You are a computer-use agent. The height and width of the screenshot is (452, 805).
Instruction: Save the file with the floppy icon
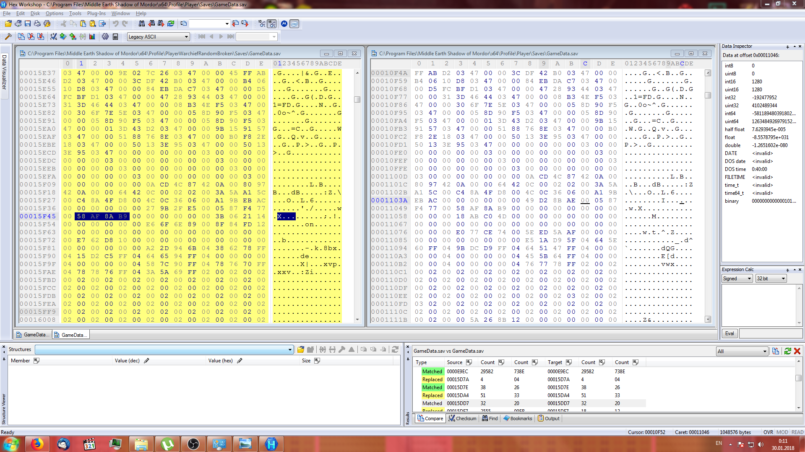[x=28, y=23]
